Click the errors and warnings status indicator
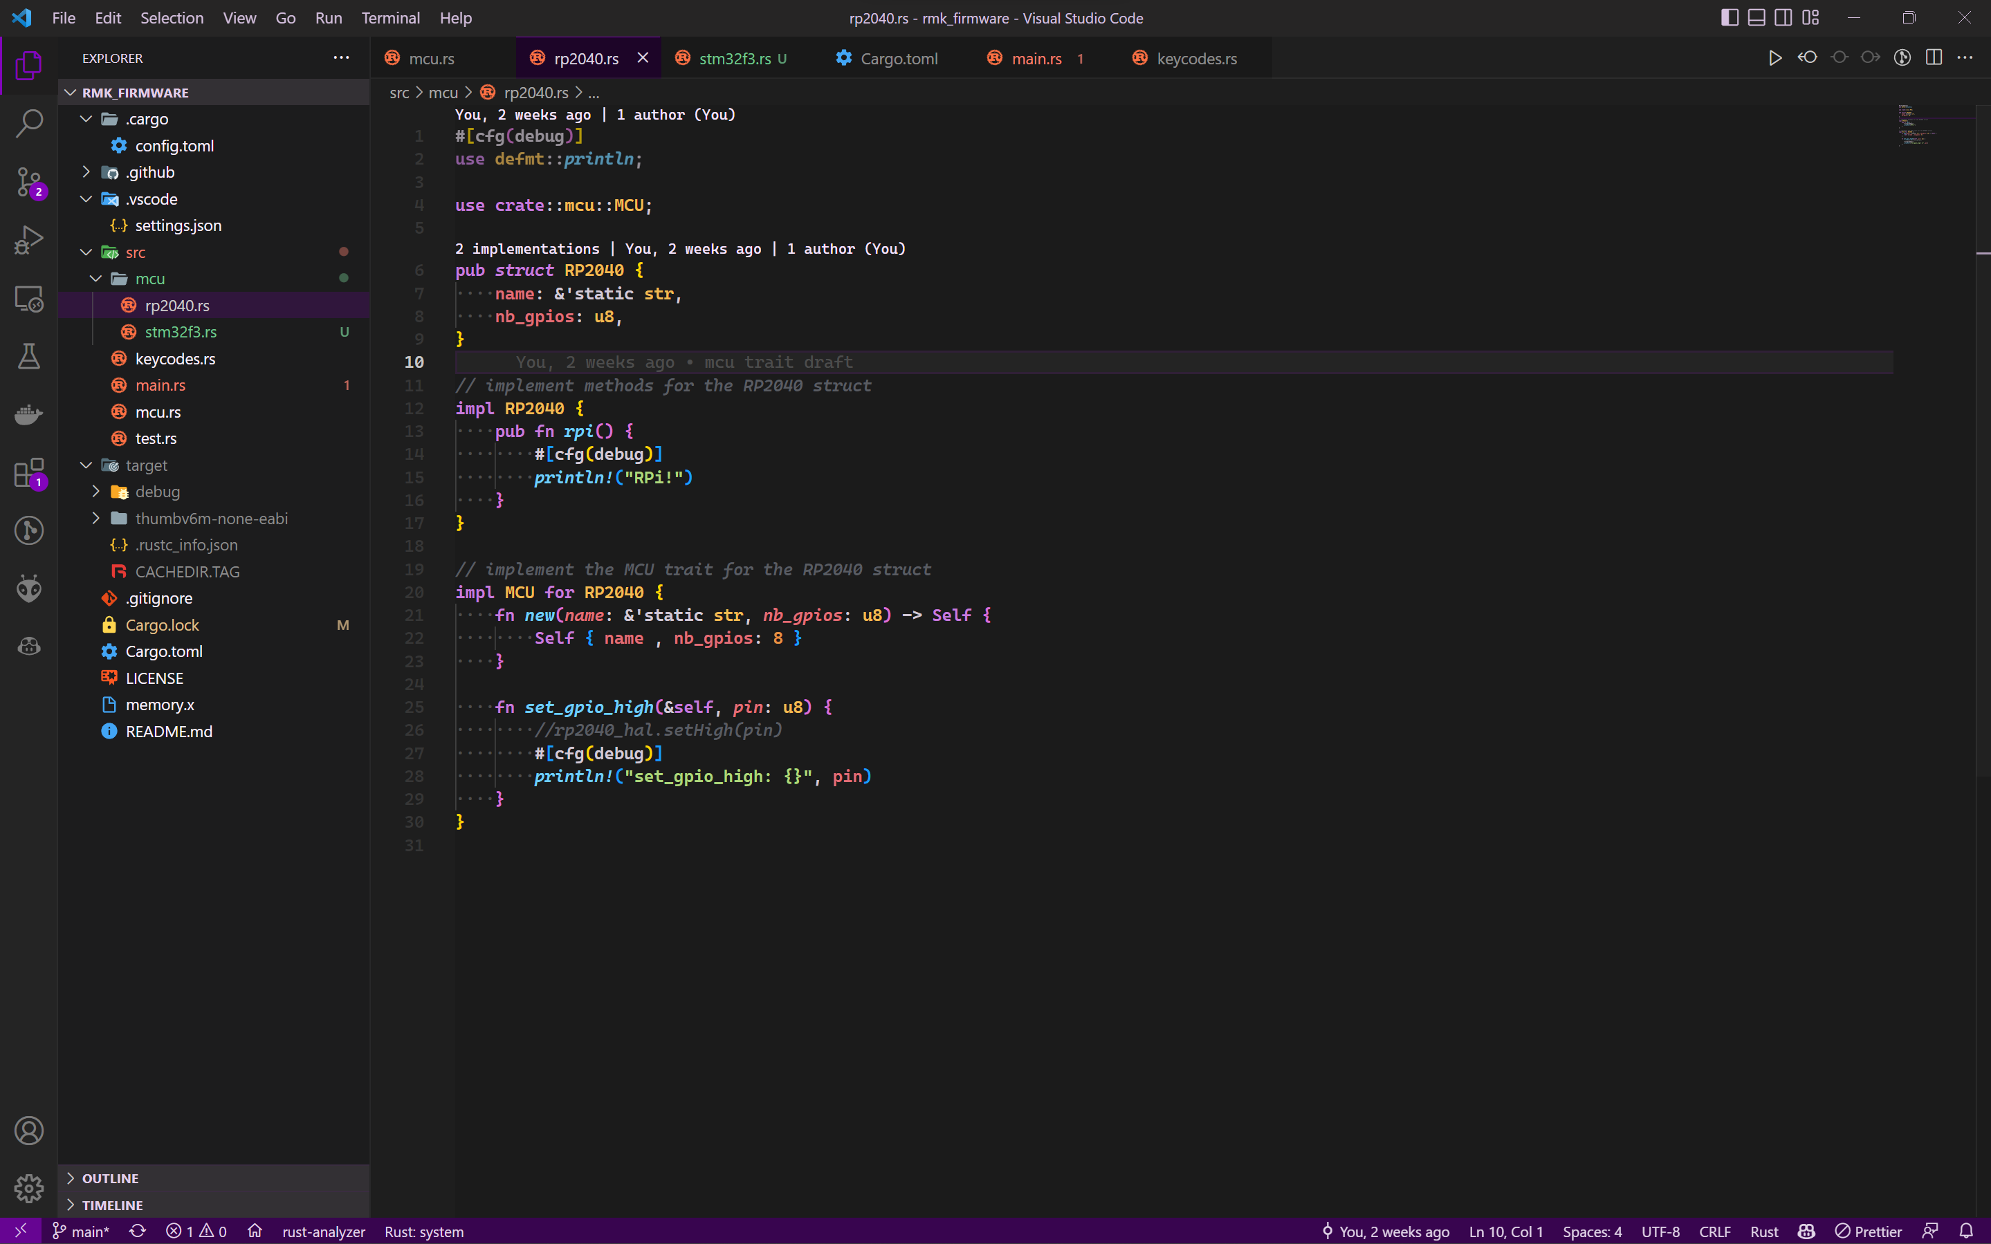The height and width of the screenshot is (1244, 1991). coord(196,1232)
